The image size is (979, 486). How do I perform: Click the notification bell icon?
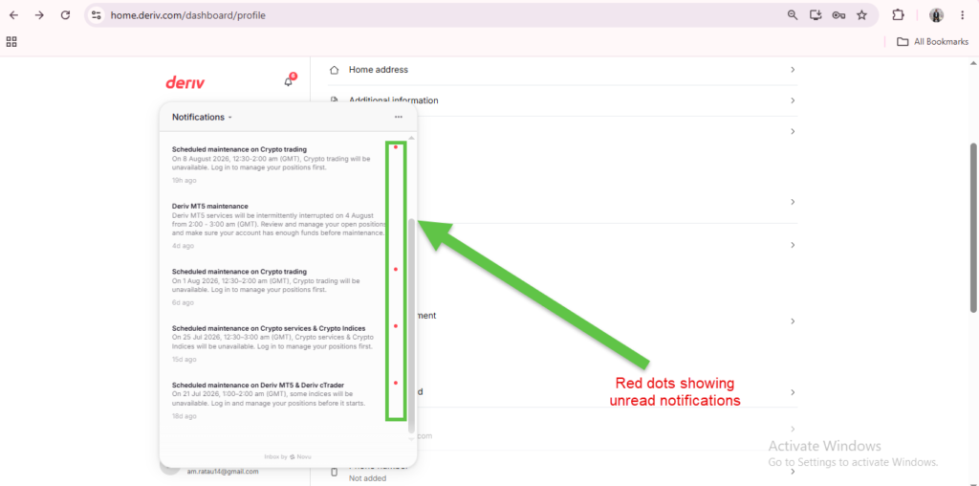[x=289, y=82]
